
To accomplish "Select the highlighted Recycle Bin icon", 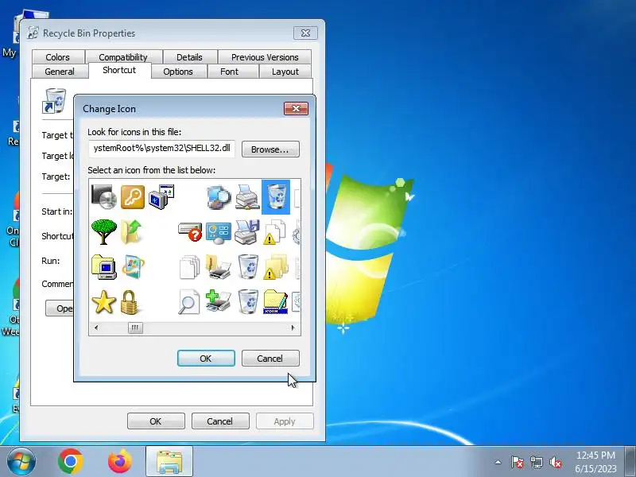I will (x=276, y=196).
